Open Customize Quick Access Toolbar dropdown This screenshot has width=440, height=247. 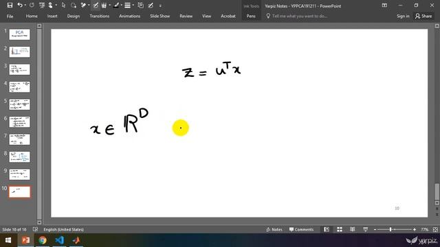point(160,5)
